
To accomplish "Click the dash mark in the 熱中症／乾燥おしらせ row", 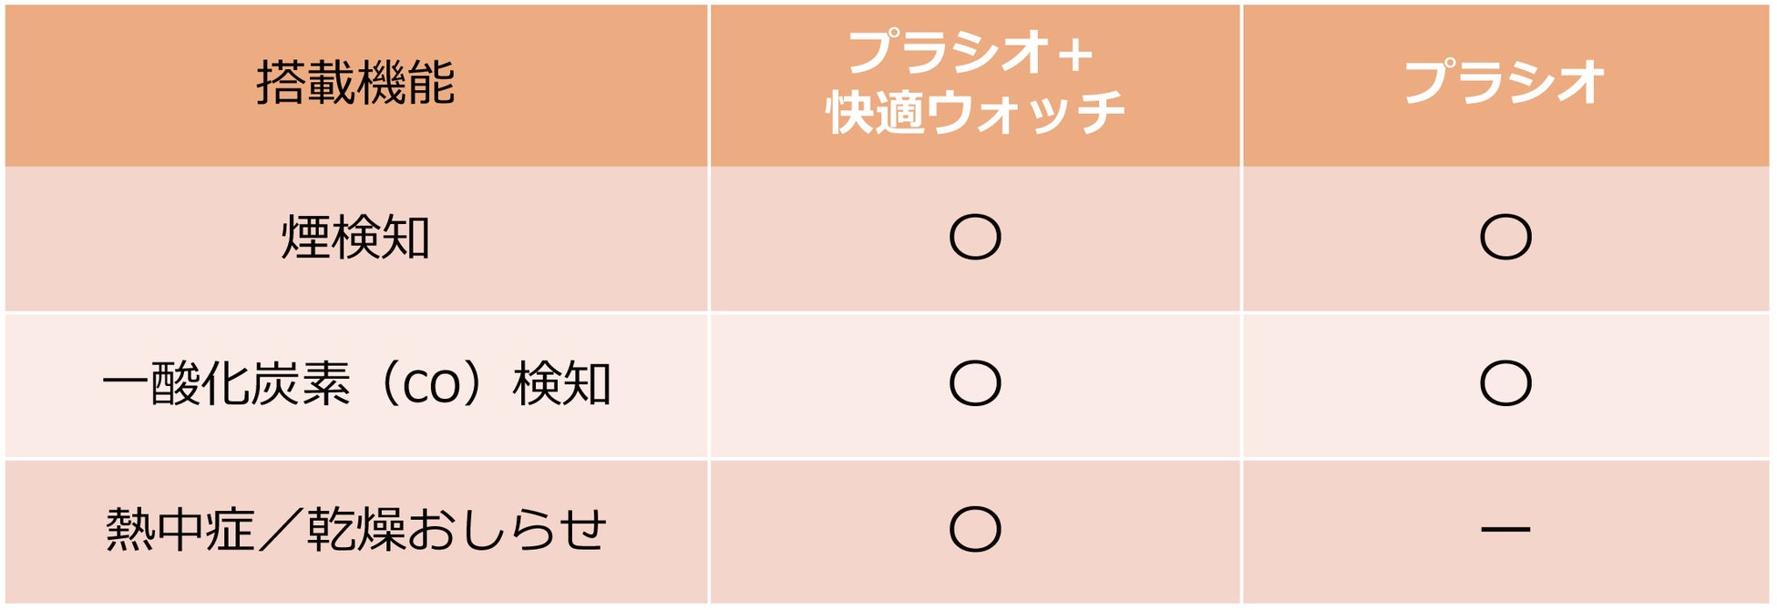I will [1505, 529].
